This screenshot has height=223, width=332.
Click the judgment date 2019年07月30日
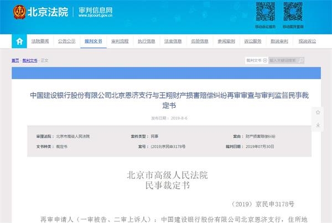pyautogui.click(x=260, y=147)
